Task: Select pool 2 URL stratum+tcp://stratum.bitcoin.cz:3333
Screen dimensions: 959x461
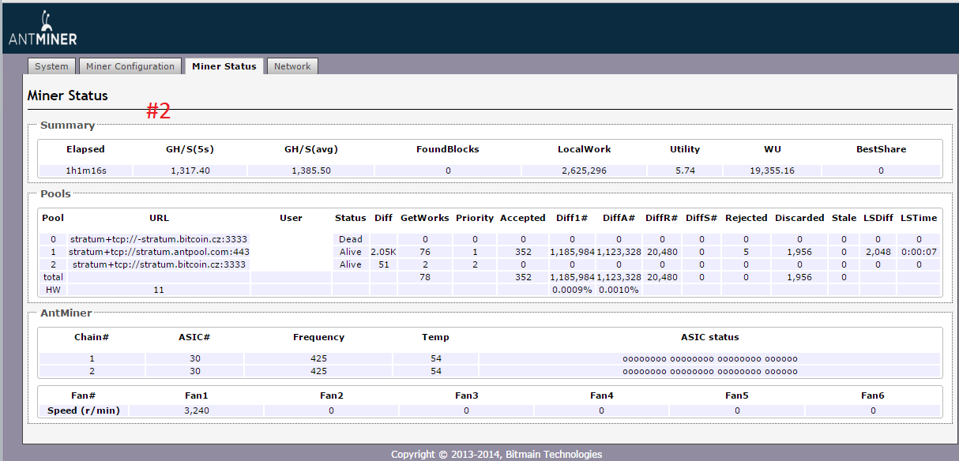Action: tap(159, 264)
